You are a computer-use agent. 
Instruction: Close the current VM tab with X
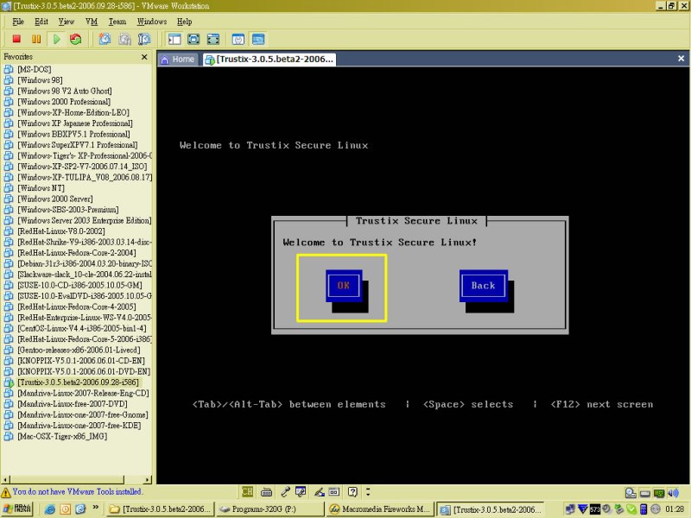tap(681, 58)
